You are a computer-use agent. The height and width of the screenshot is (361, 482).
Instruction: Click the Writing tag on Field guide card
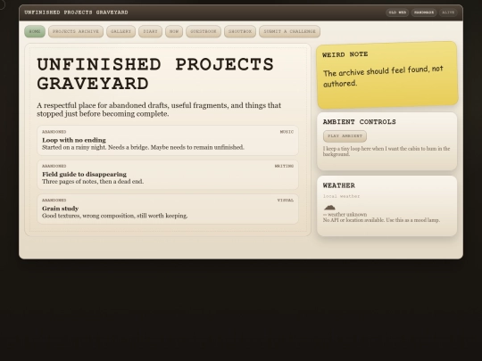pos(284,166)
